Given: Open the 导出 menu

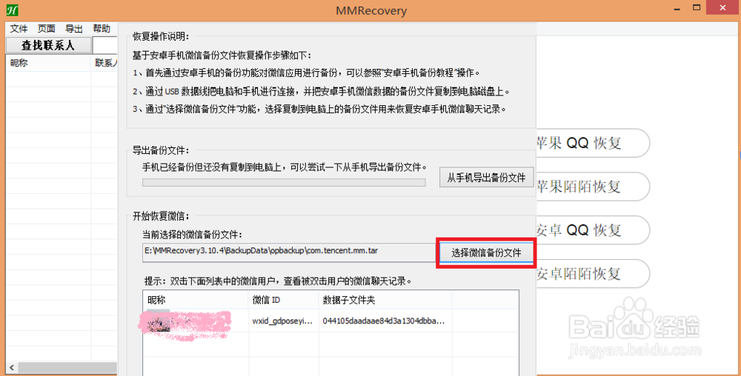Looking at the screenshot, I should [x=73, y=29].
